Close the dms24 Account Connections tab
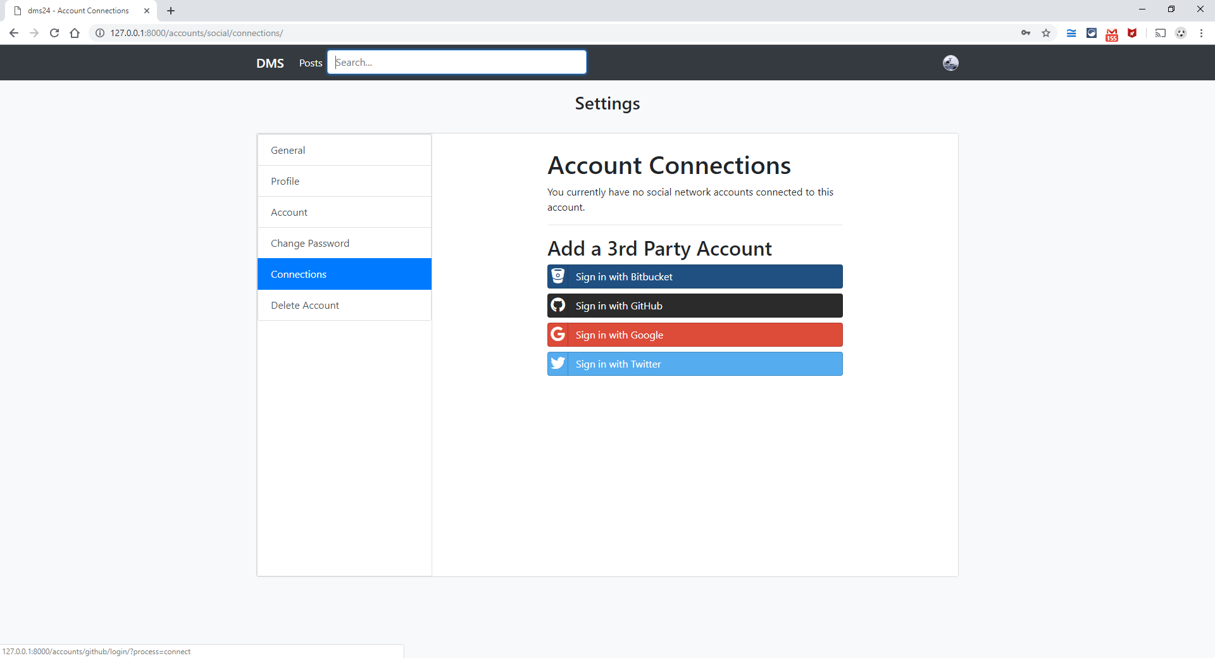Viewport: 1215px width, 658px height. [147, 11]
